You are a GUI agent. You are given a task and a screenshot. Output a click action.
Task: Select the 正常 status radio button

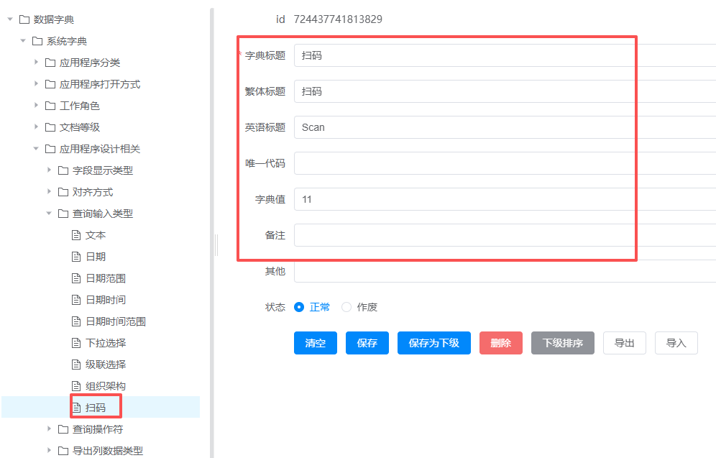click(x=299, y=307)
